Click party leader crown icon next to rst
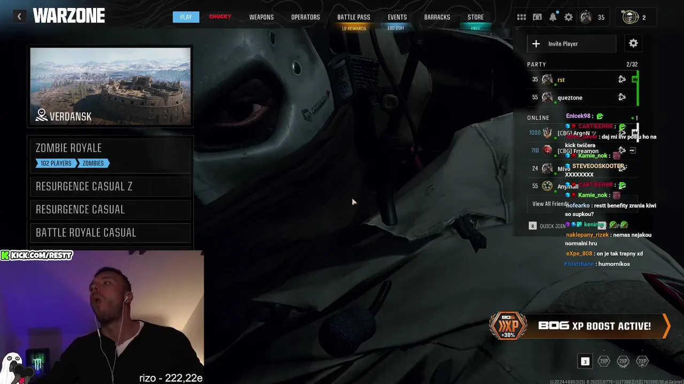 tap(634, 79)
